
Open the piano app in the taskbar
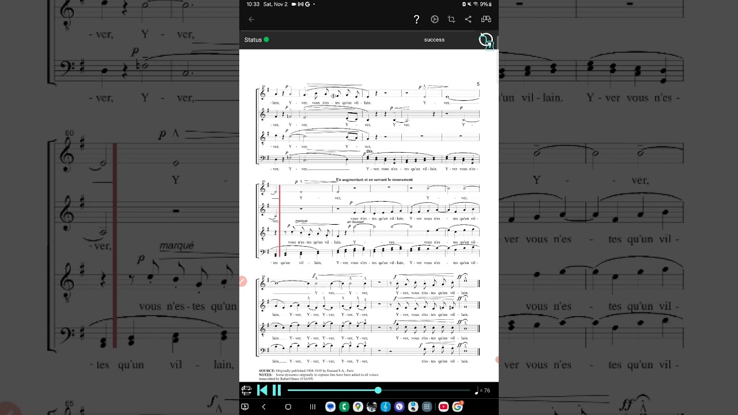372,407
